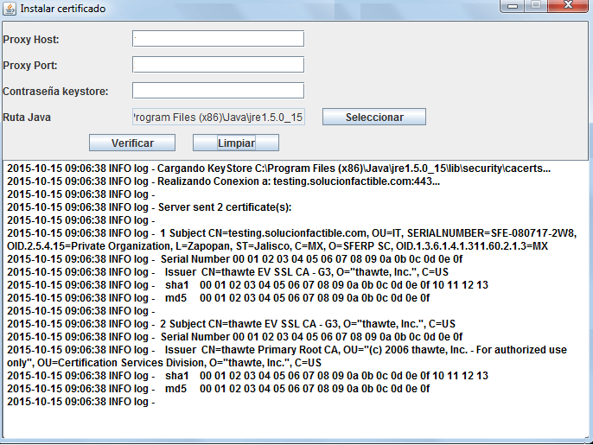Select the Contraseña keystore password field
The height and width of the screenshot is (445, 593).
click(218, 91)
